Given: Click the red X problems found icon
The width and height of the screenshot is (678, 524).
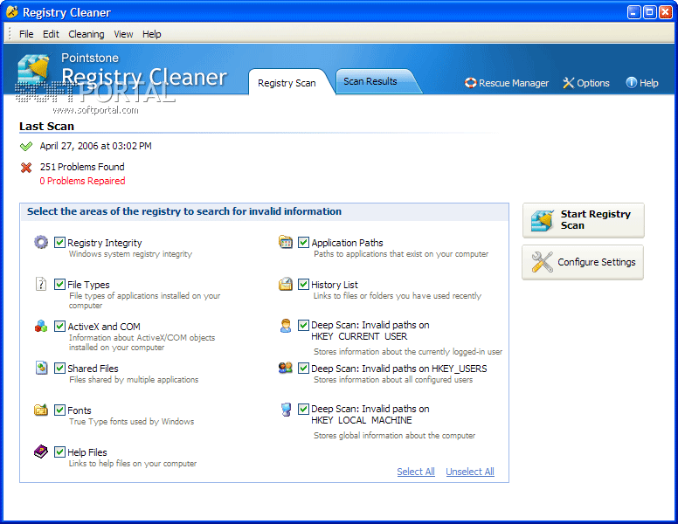Looking at the screenshot, I should (26, 168).
